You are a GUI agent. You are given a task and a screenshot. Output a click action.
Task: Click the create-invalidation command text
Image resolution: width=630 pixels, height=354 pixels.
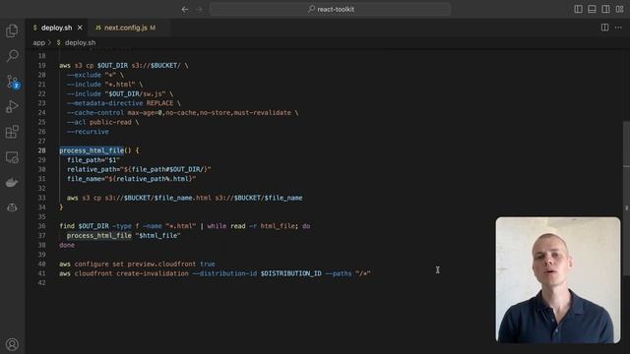(x=153, y=273)
